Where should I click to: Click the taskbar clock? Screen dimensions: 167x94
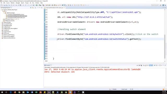point(164,92)
